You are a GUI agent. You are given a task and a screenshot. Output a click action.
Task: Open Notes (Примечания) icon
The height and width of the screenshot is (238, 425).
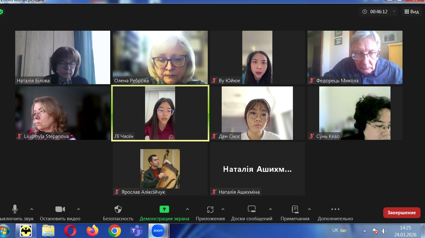click(x=295, y=209)
